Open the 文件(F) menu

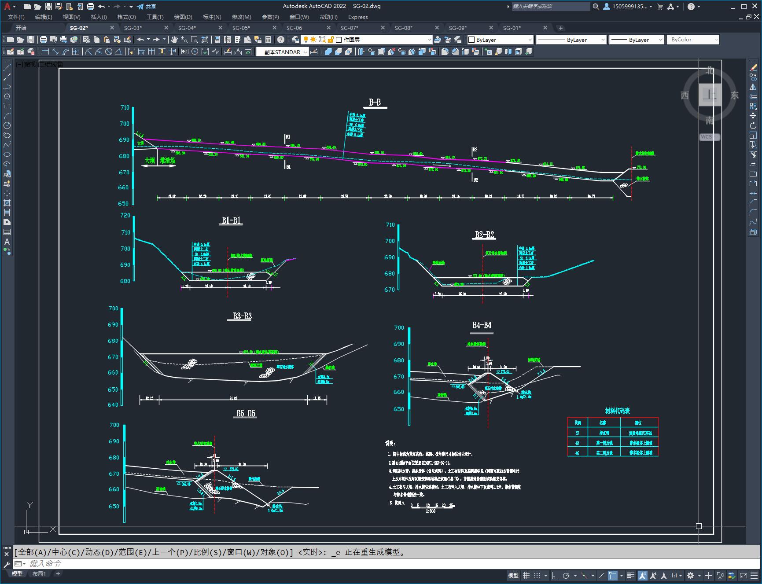[16, 17]
